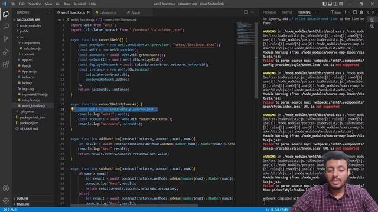Close the web3_function.js tab
The height and width of the screenshot is (212, 378).
tap(89, 12)
